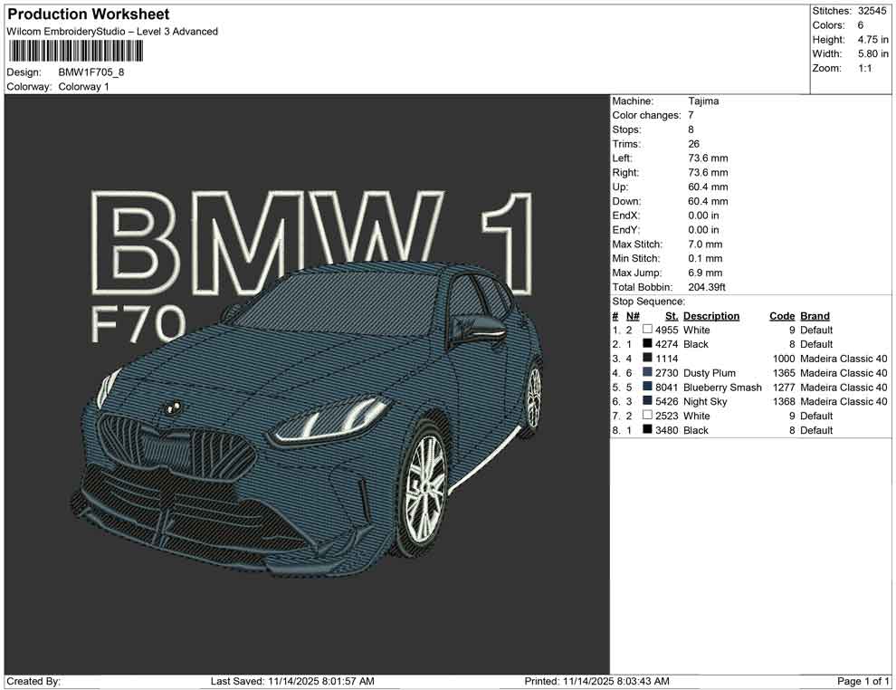
Task: Click the Black 3480 swatch in stop 8
Action: pos(646,430)
